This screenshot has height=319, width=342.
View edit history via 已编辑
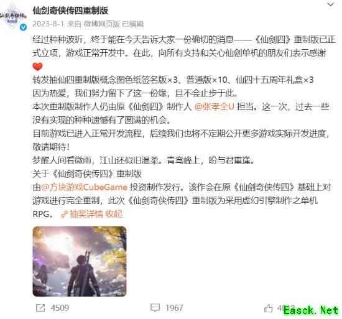click(132, 24)
